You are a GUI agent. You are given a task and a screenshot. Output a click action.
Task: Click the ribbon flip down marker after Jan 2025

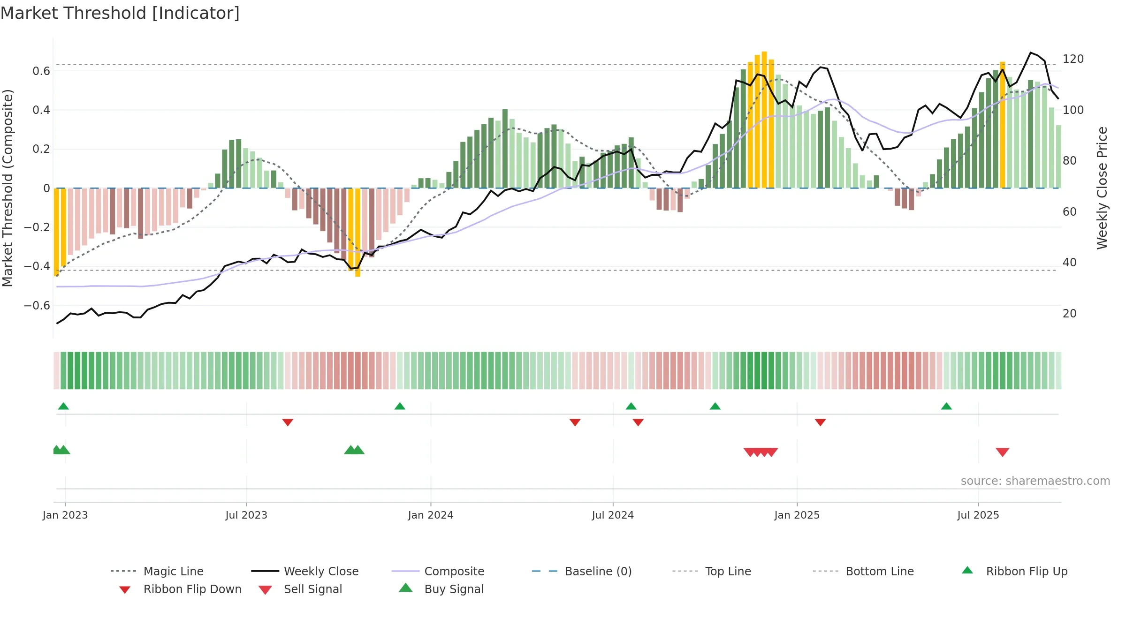coord(820,422)
